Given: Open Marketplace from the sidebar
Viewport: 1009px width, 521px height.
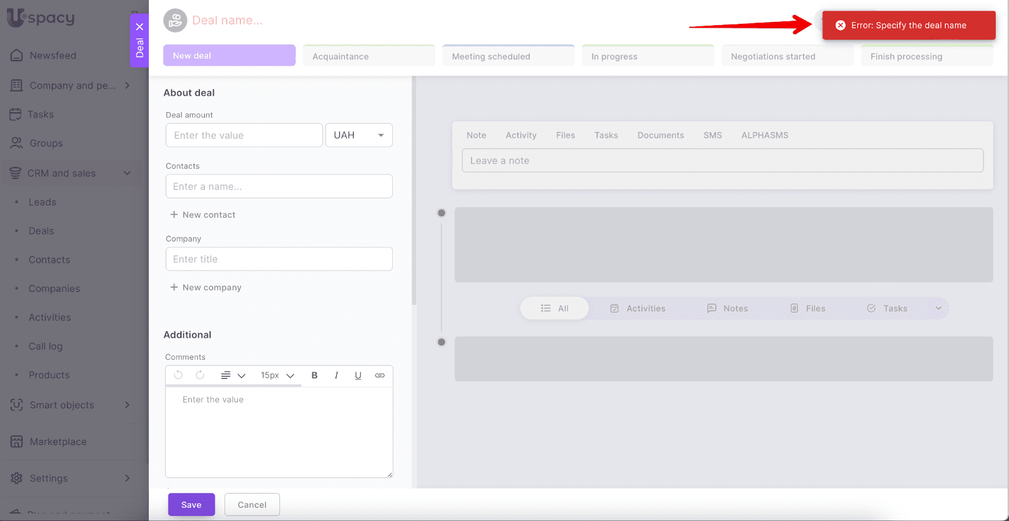Looking at the screenshot, I should pos(58,442).
